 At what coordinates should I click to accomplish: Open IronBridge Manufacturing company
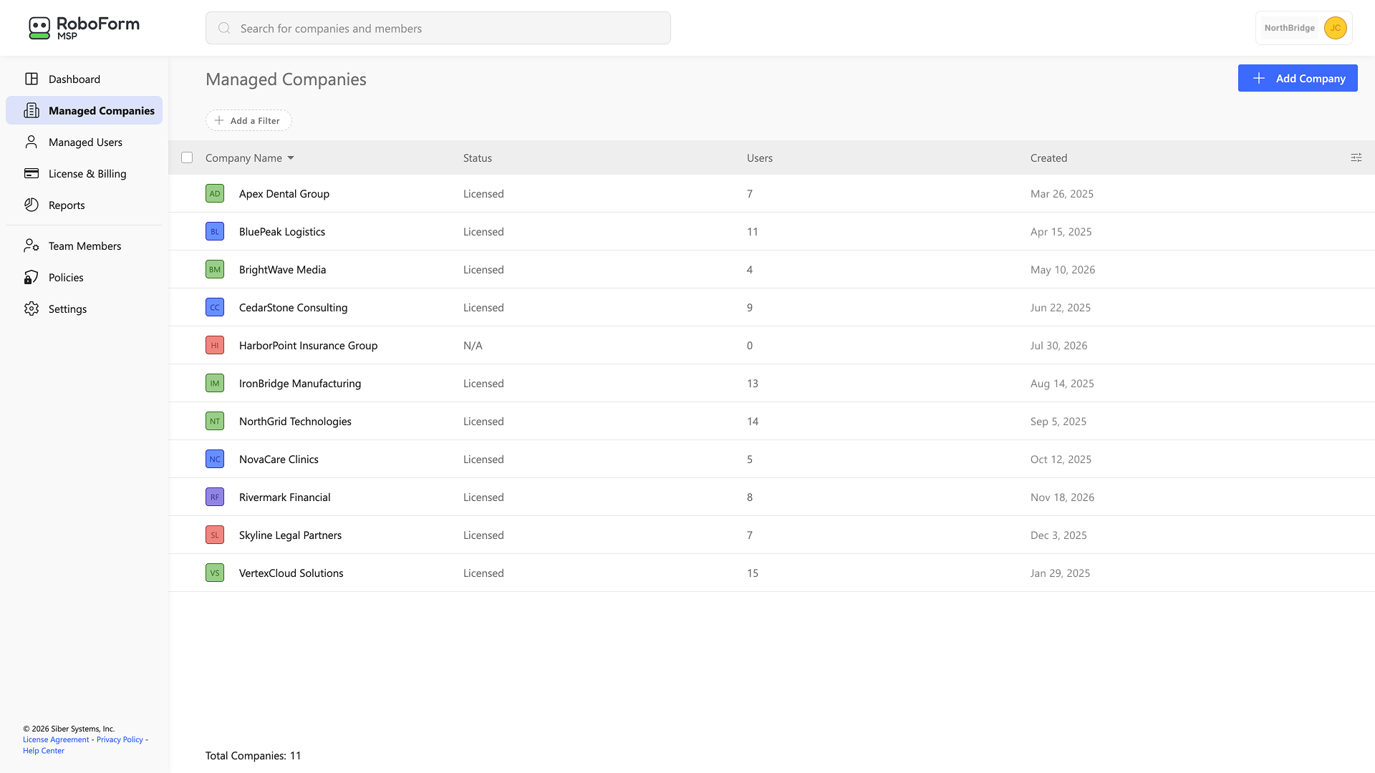(300, 383)
